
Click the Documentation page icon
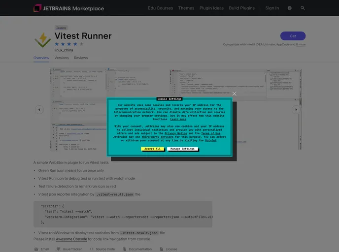pyautogui.click(x=125, y=249)
